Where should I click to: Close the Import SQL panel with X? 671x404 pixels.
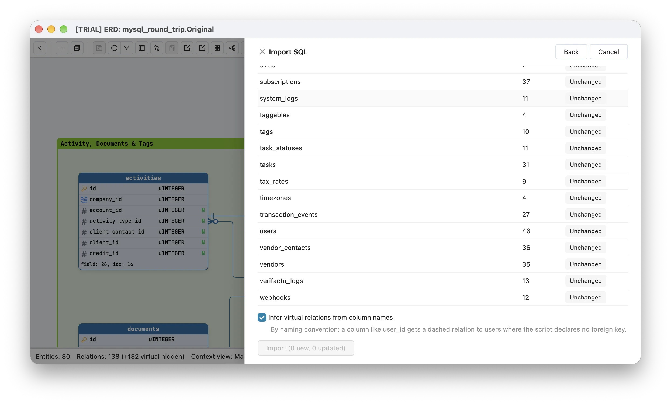pos(262,52)
